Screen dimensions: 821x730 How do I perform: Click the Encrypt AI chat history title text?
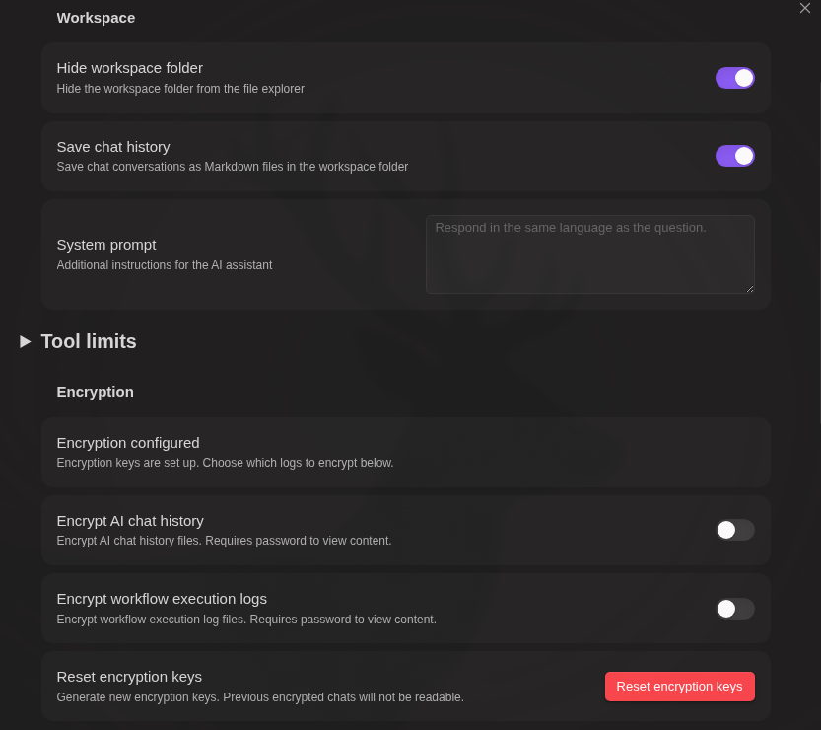click(130, 521)
